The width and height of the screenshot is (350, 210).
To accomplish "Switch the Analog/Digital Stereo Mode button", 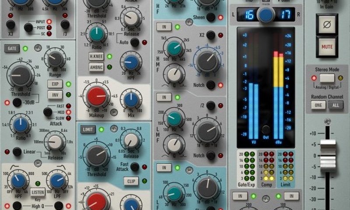I will point(327,78).
